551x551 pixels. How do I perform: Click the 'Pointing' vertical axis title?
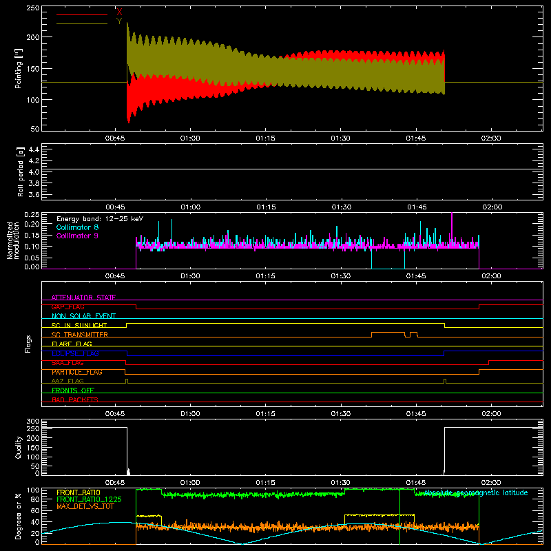click(x=19, y=69)
